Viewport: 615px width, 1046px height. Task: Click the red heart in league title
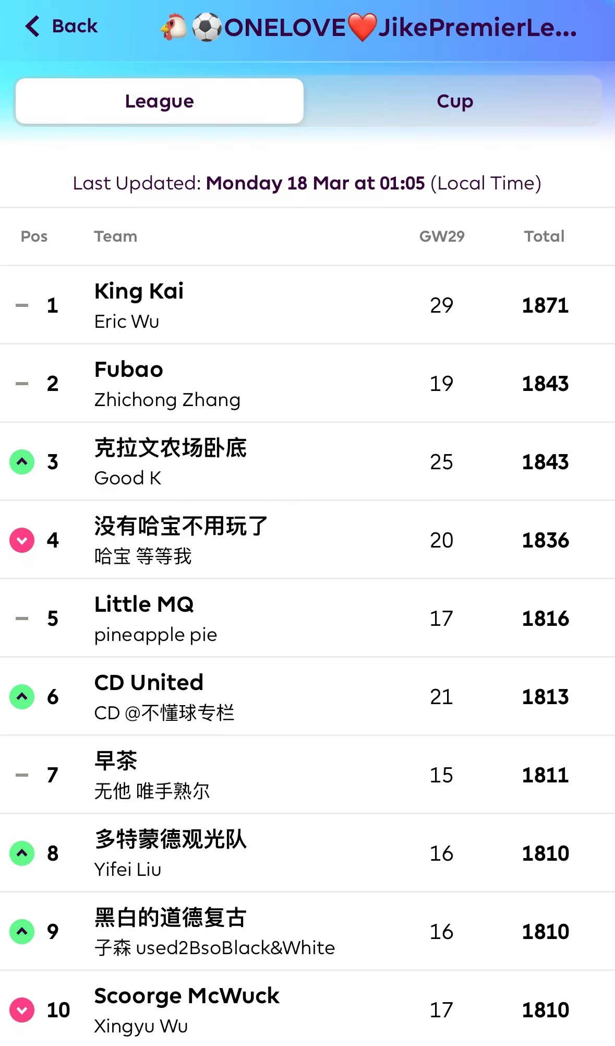click(x=362, y=27)
